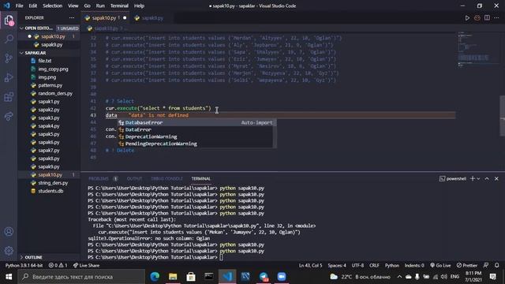Click Ln 43, Col 5 position indicator

pos(310,265)
